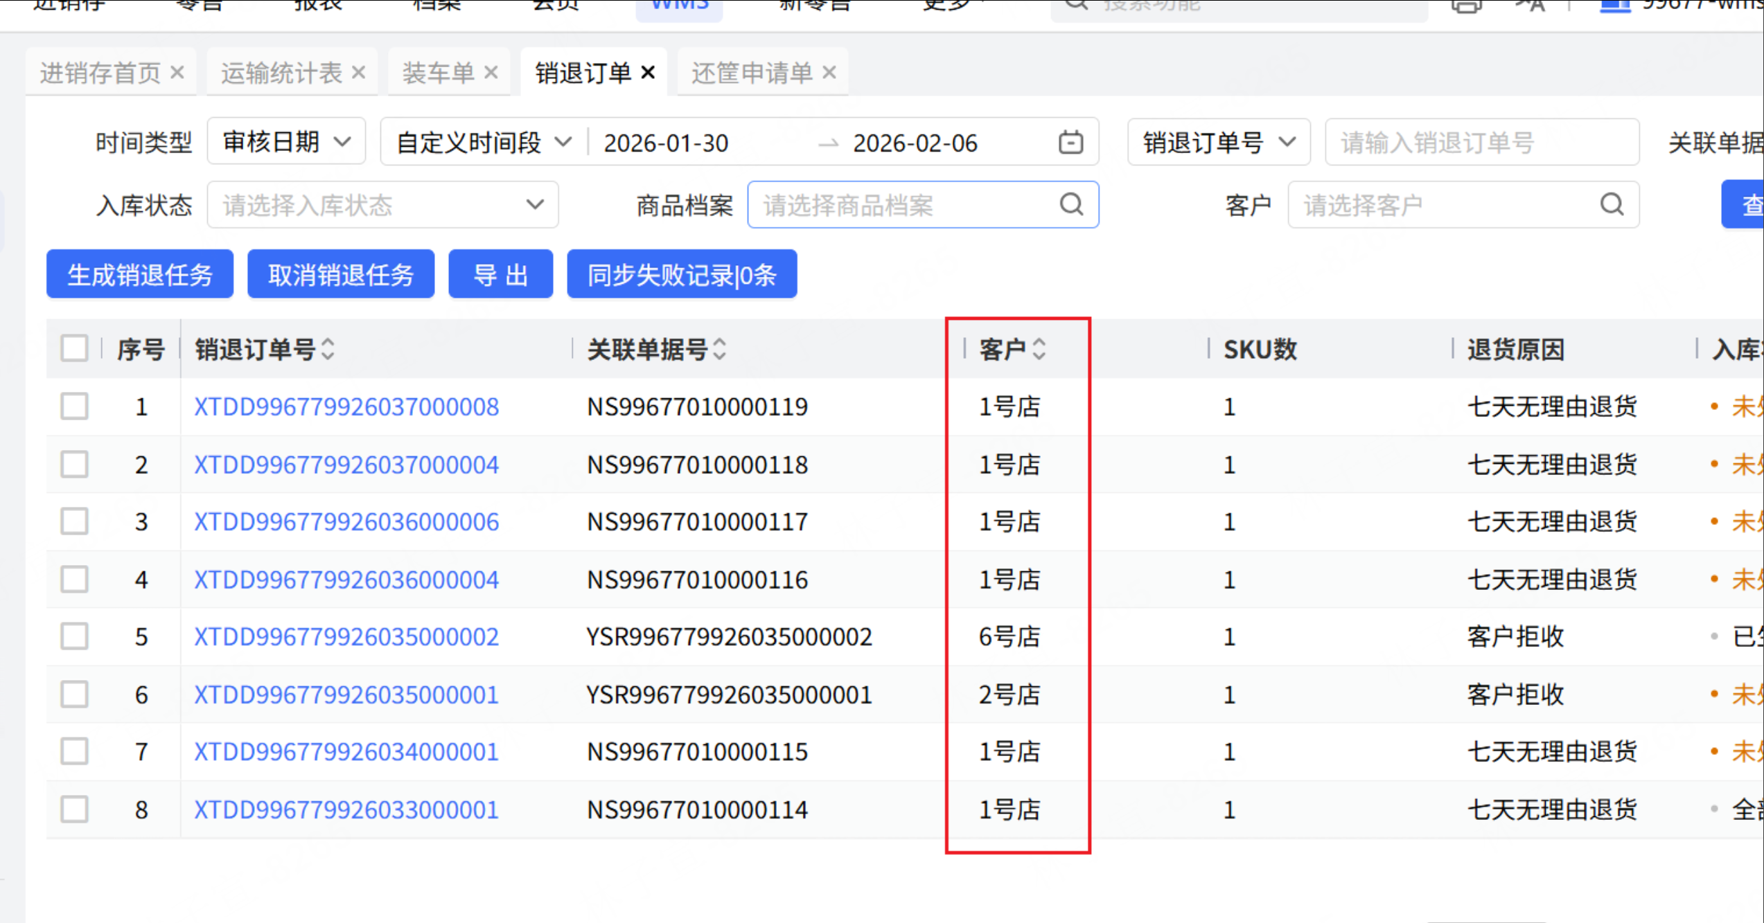The height and width of the screenshot is (923, 1764).
Task: Click the 客户 field search icon
Action: (1612, 205)
